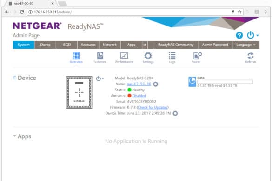
Task: Open the Language dropdown
Action: (246, 45)
